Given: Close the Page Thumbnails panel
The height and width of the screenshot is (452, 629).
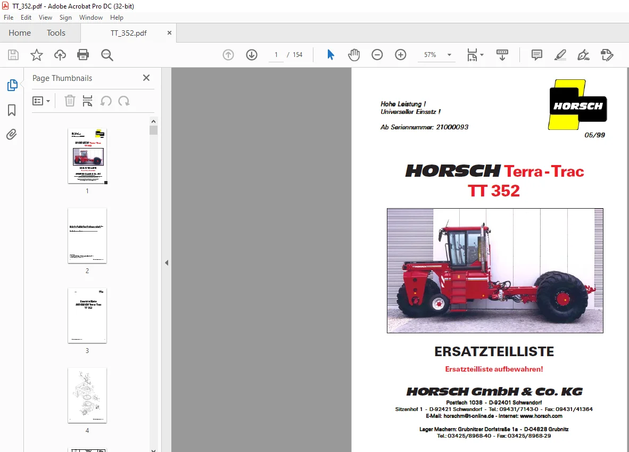Looking at the screenshot, I should [x=146, y=78].
